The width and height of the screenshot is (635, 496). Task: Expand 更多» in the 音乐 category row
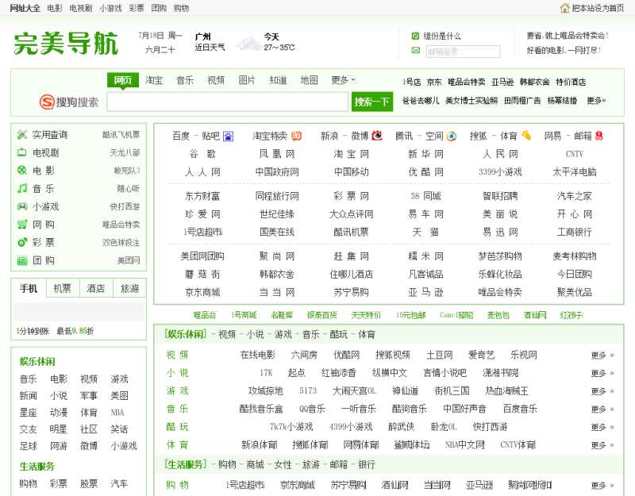(x=602, y=409)
